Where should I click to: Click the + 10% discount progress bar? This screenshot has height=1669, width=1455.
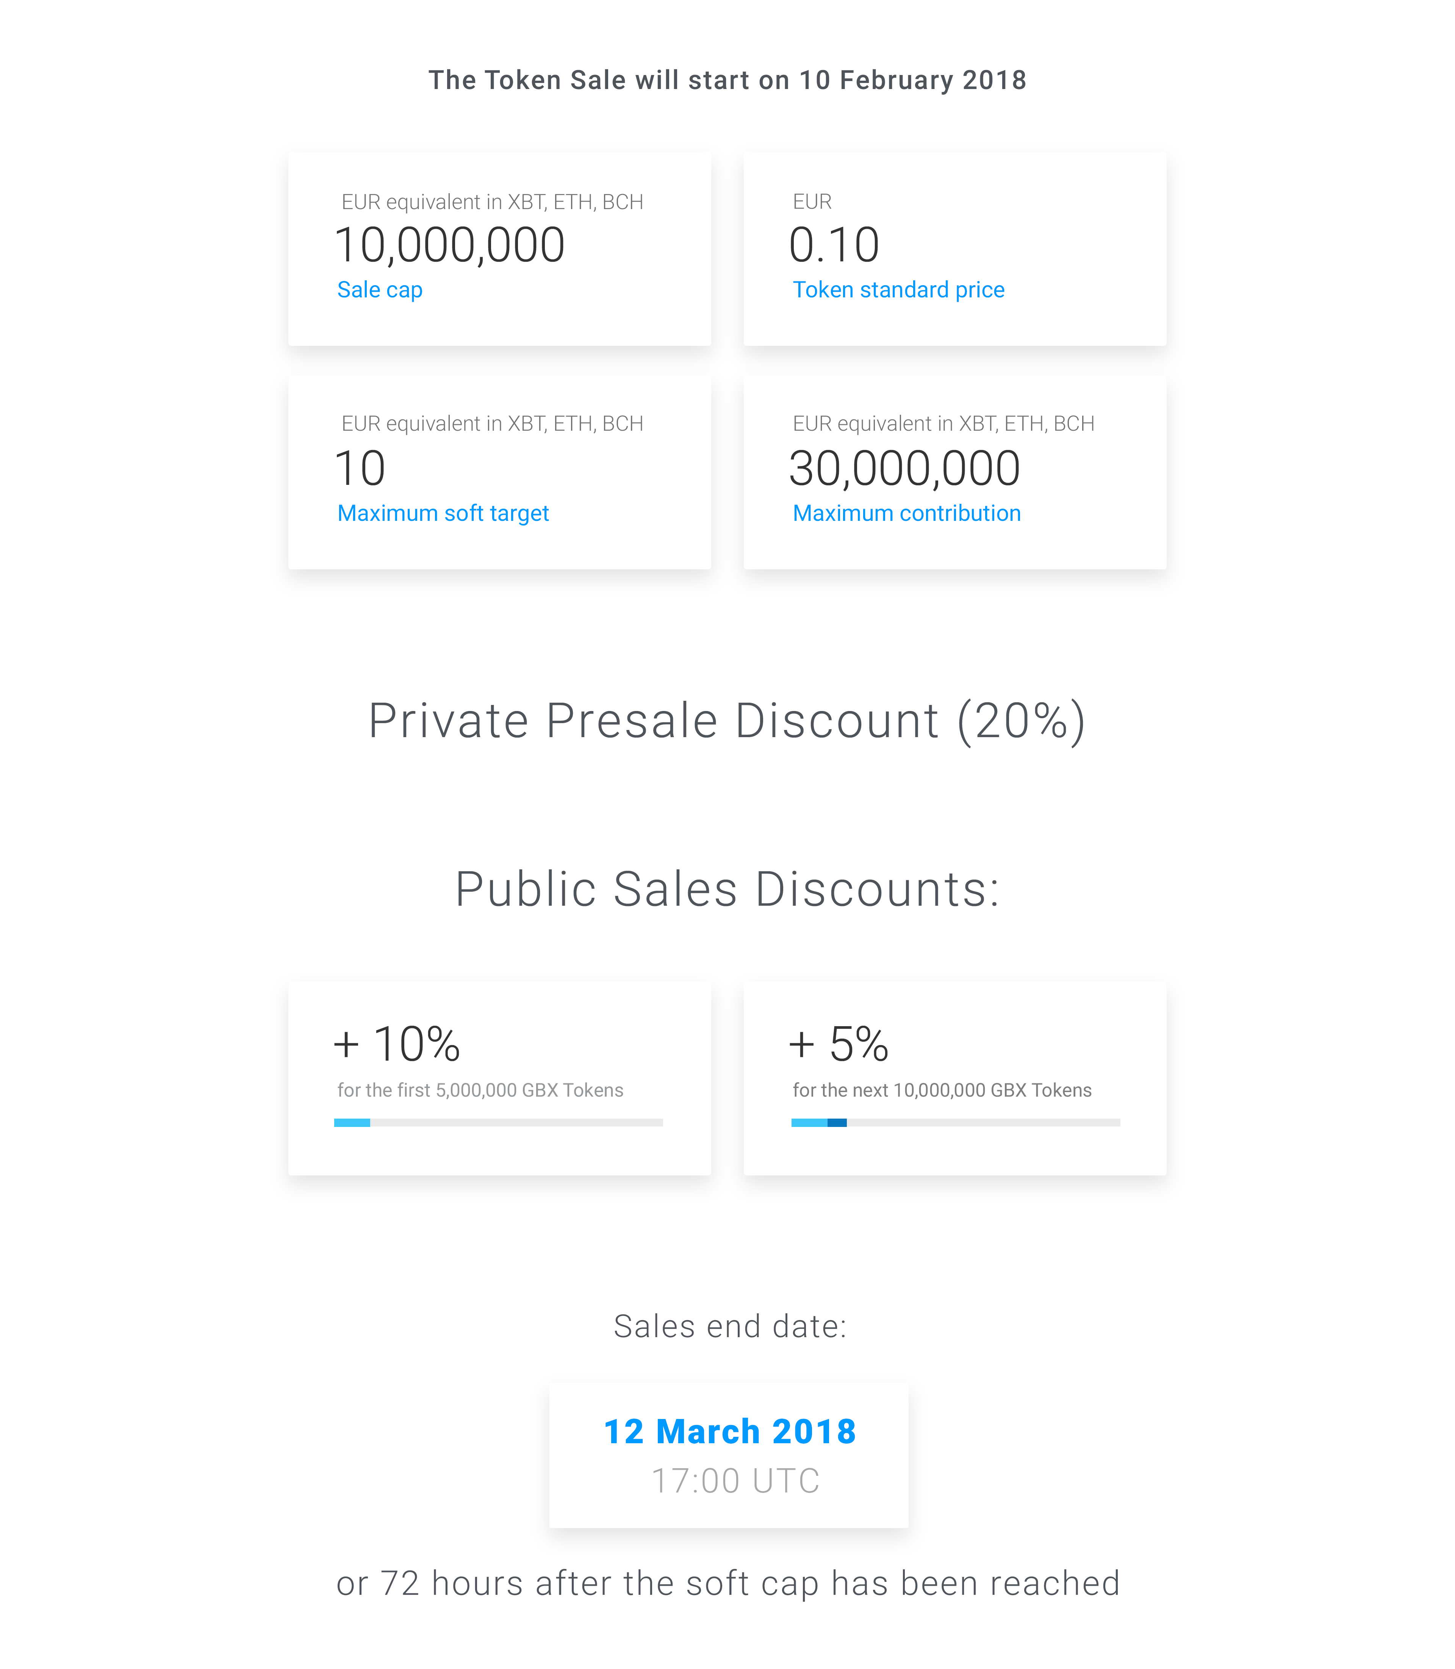[x=498, y=1123]
